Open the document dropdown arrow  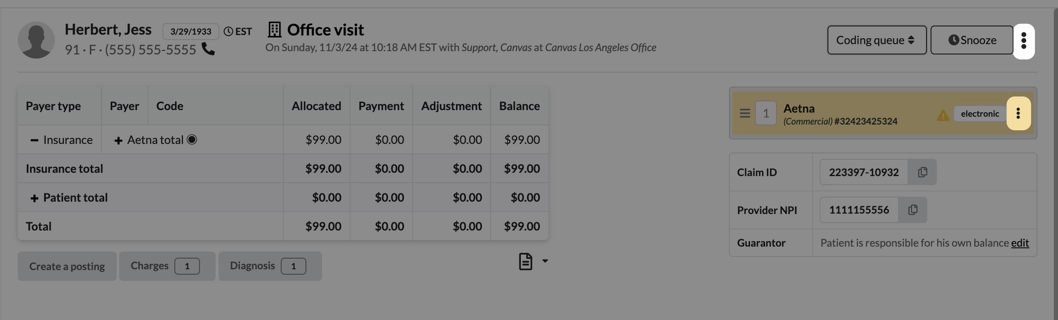coord(545,261)
